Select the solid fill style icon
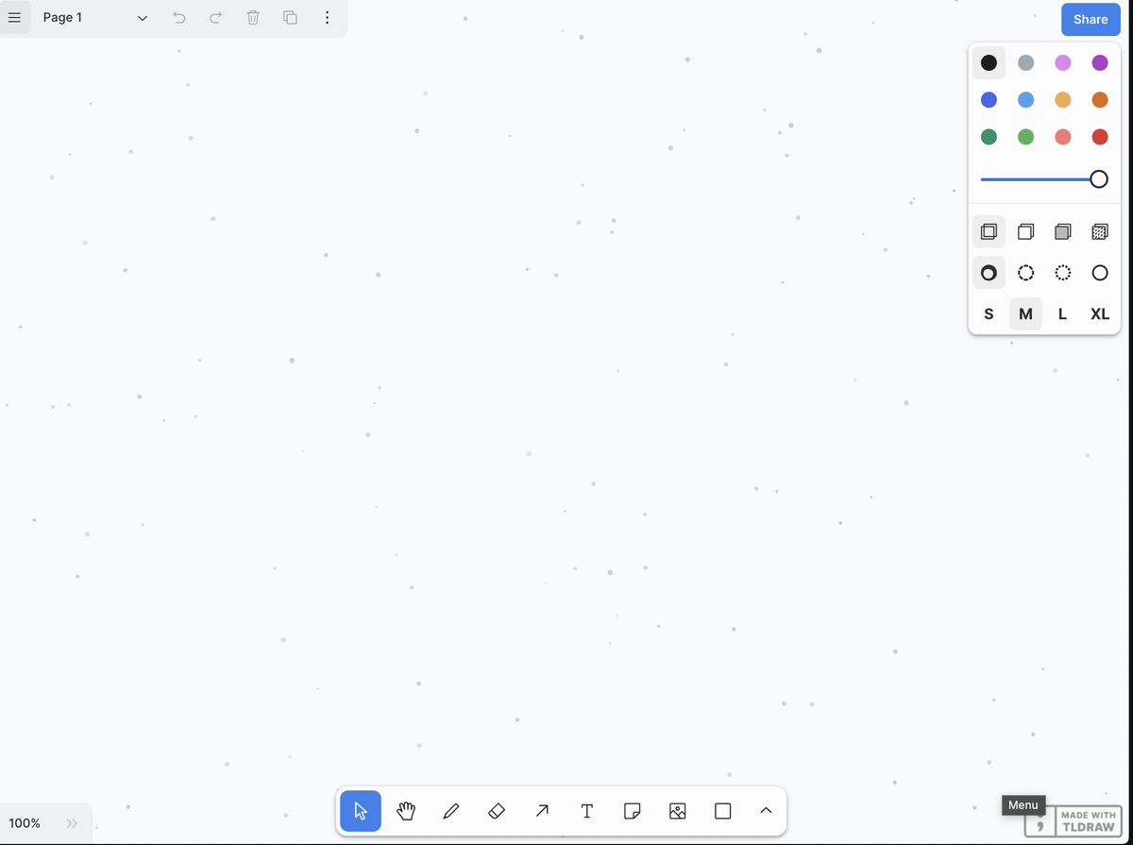1133x845 pixels. click(x=1063, y=231)
